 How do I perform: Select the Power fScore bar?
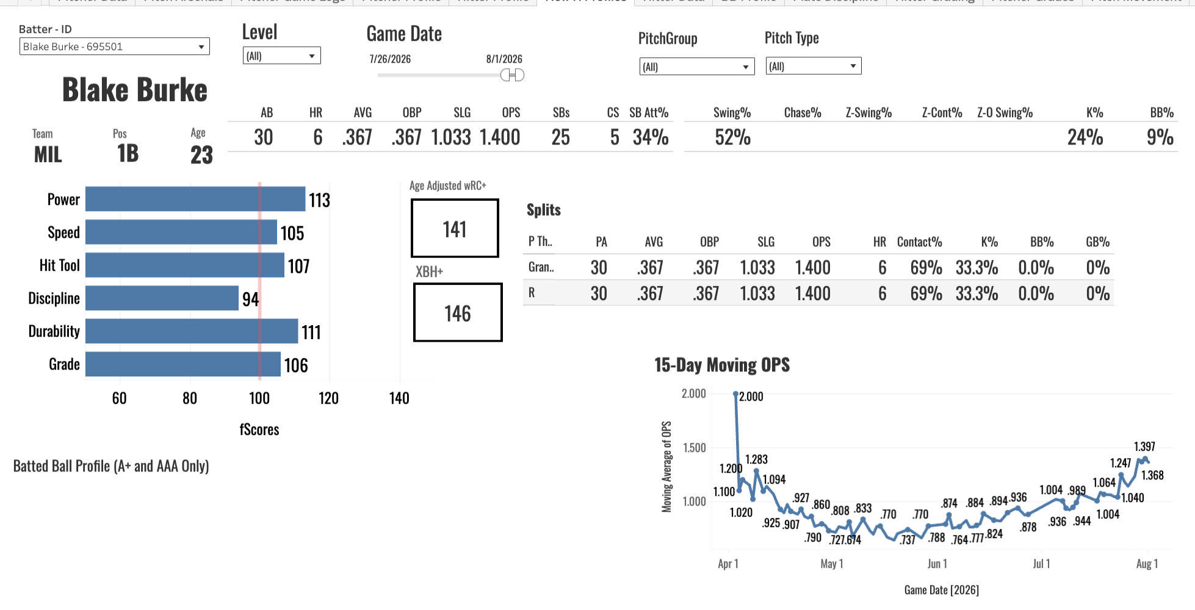(195, 199)
